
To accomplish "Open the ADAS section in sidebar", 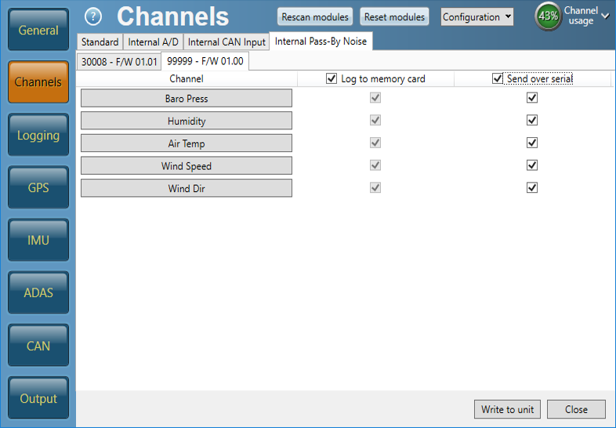I will [x=38, y=292].
